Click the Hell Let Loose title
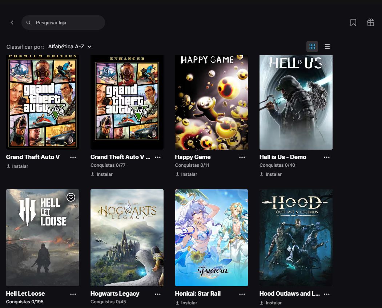This screenshot has width=382, height=308. click(x=25, y=293)
